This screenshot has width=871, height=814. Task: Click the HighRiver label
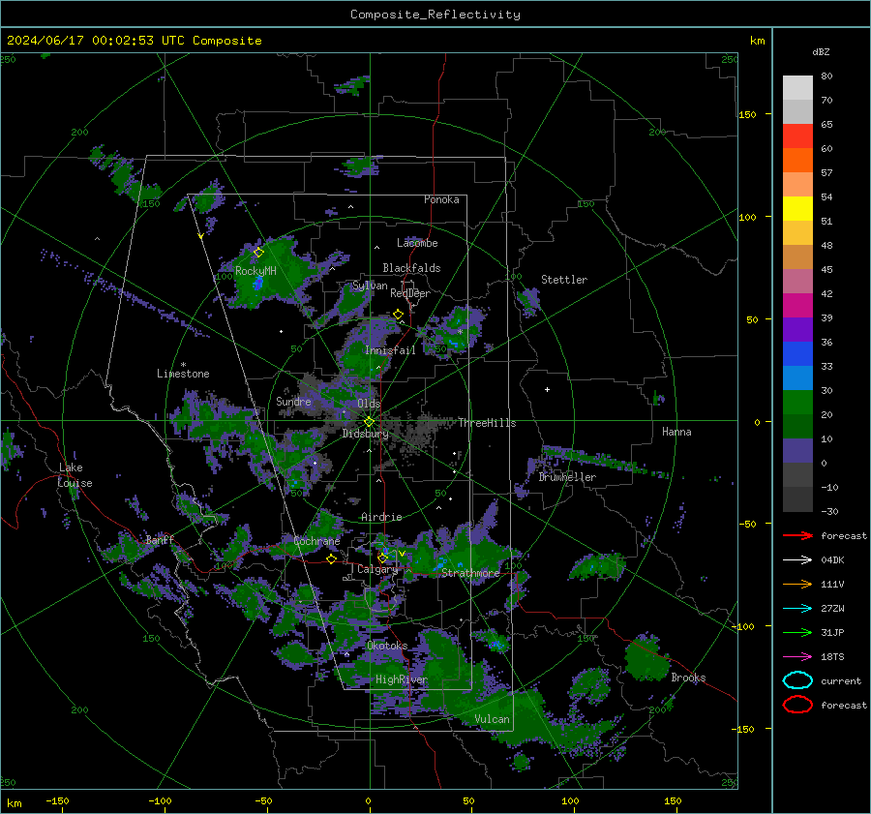[x=401, y=680]
